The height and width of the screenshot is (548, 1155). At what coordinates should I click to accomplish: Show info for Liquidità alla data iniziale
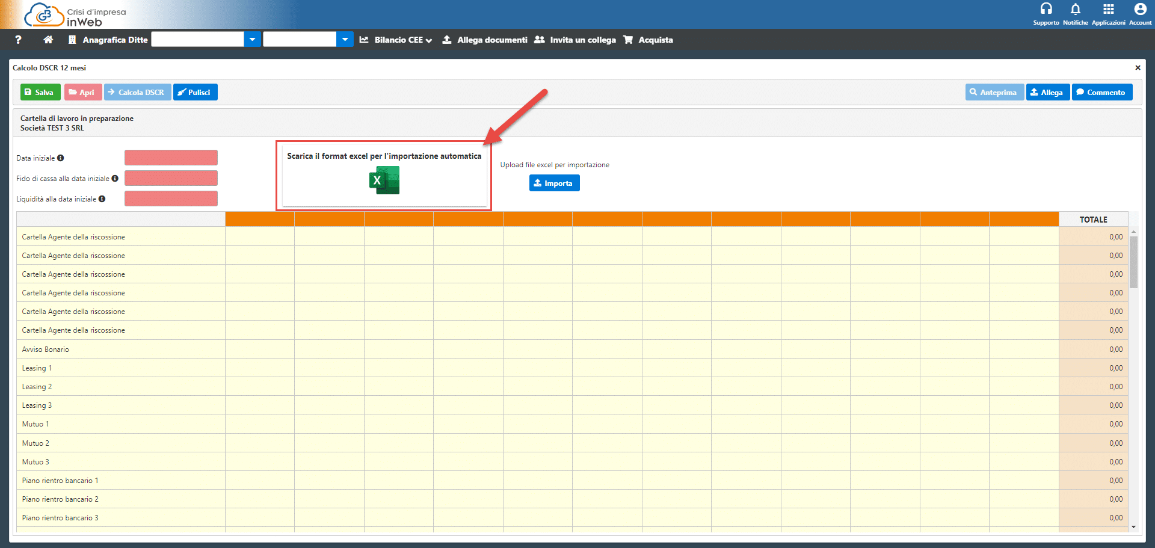(102, 199)
